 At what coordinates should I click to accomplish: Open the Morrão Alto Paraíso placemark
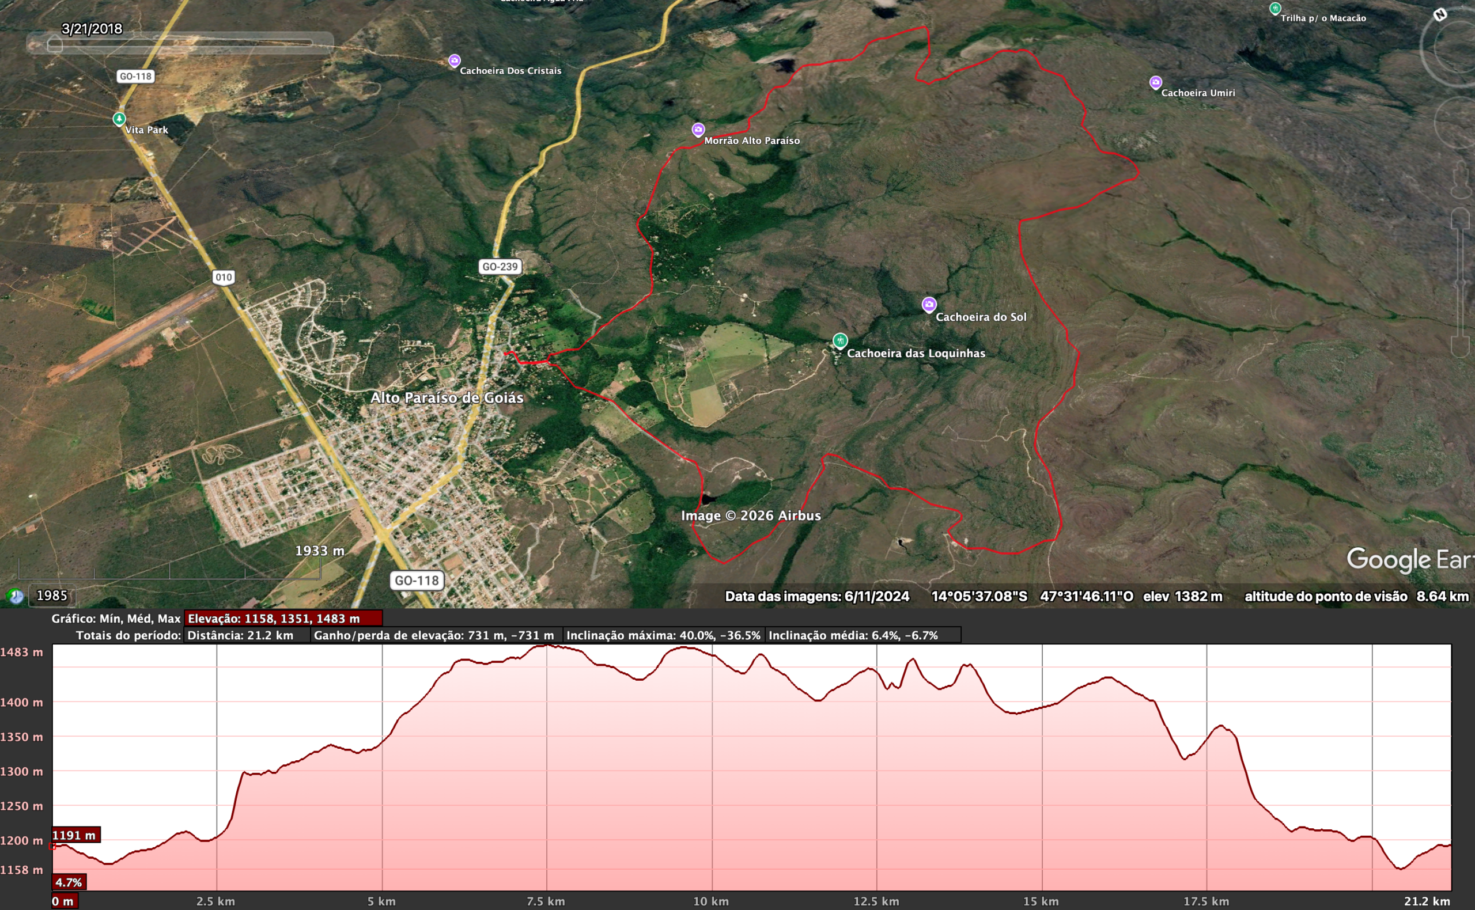pos(698,130)
